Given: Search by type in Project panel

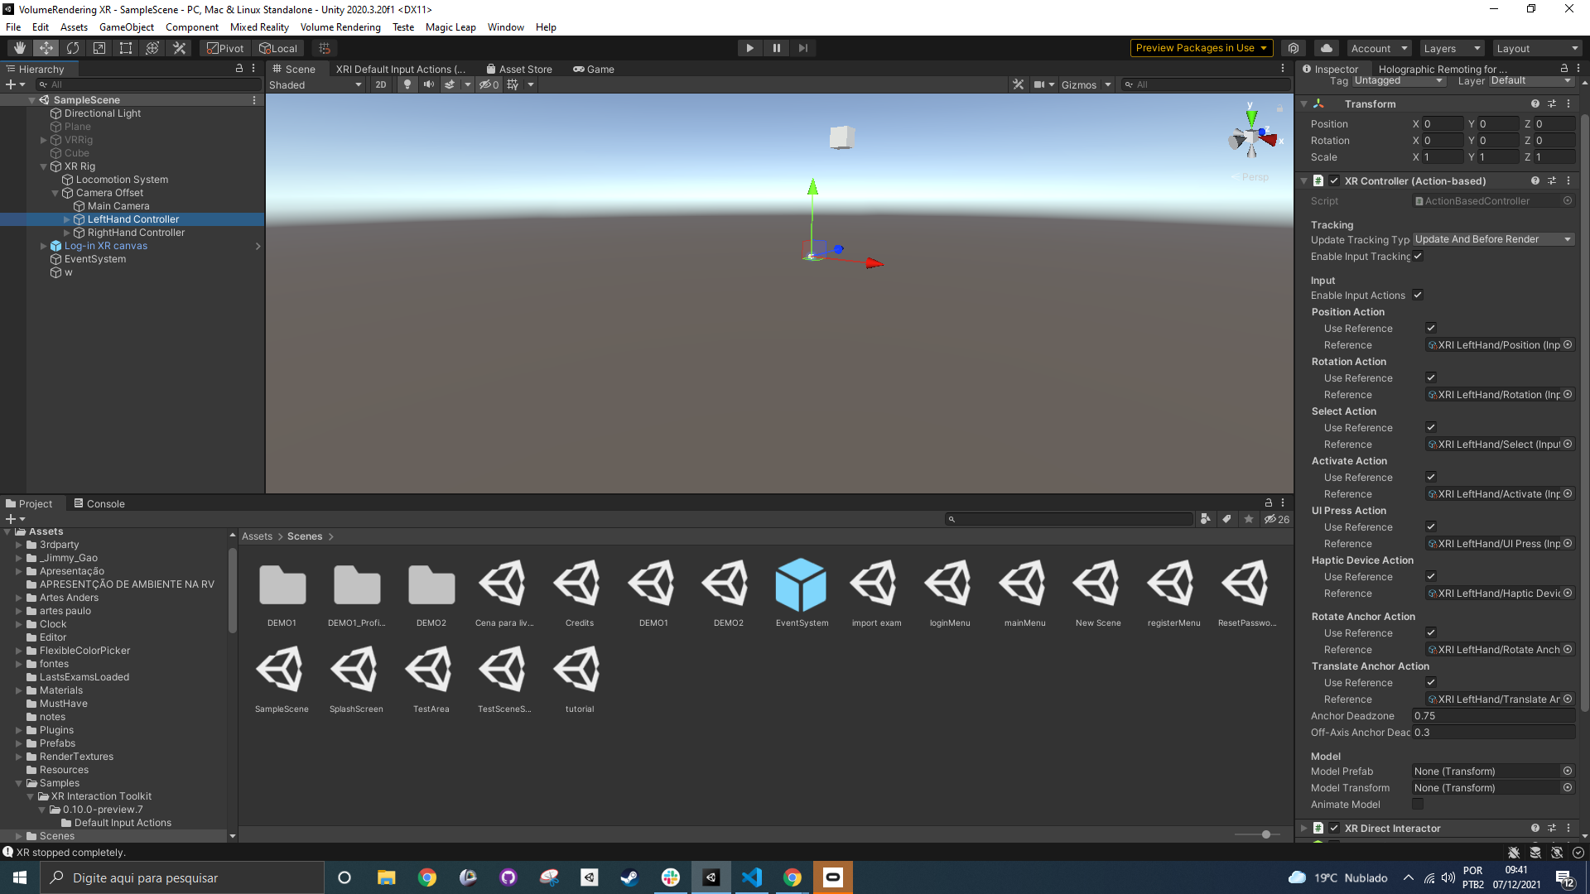Looking at the screenshot, I should pyautogui.click(x=1206, y=519).
